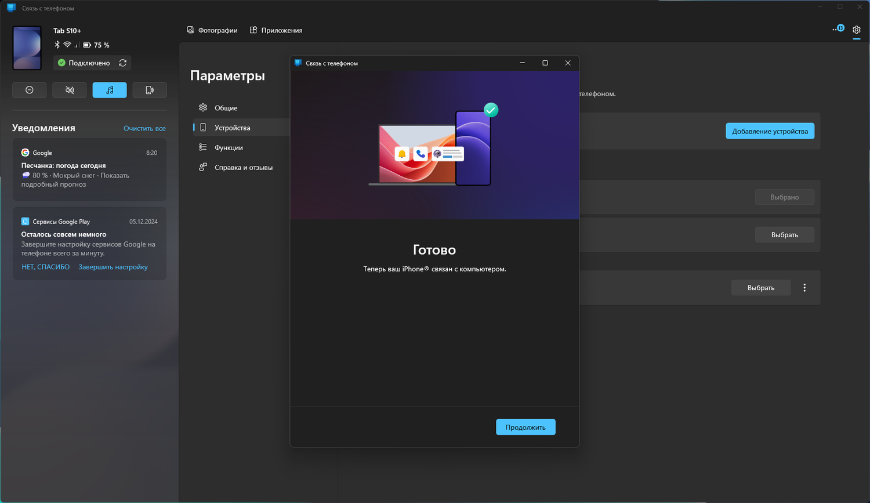Click the settings gear icon

click(x=857, y=30)
